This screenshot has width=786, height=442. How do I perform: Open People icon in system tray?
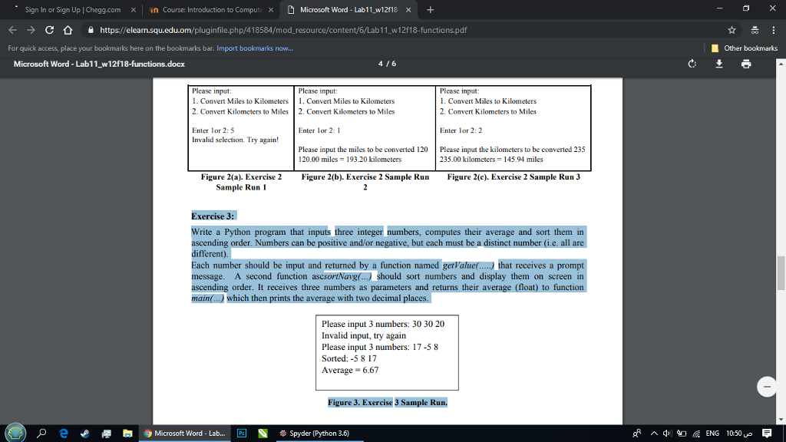[636, 433]
